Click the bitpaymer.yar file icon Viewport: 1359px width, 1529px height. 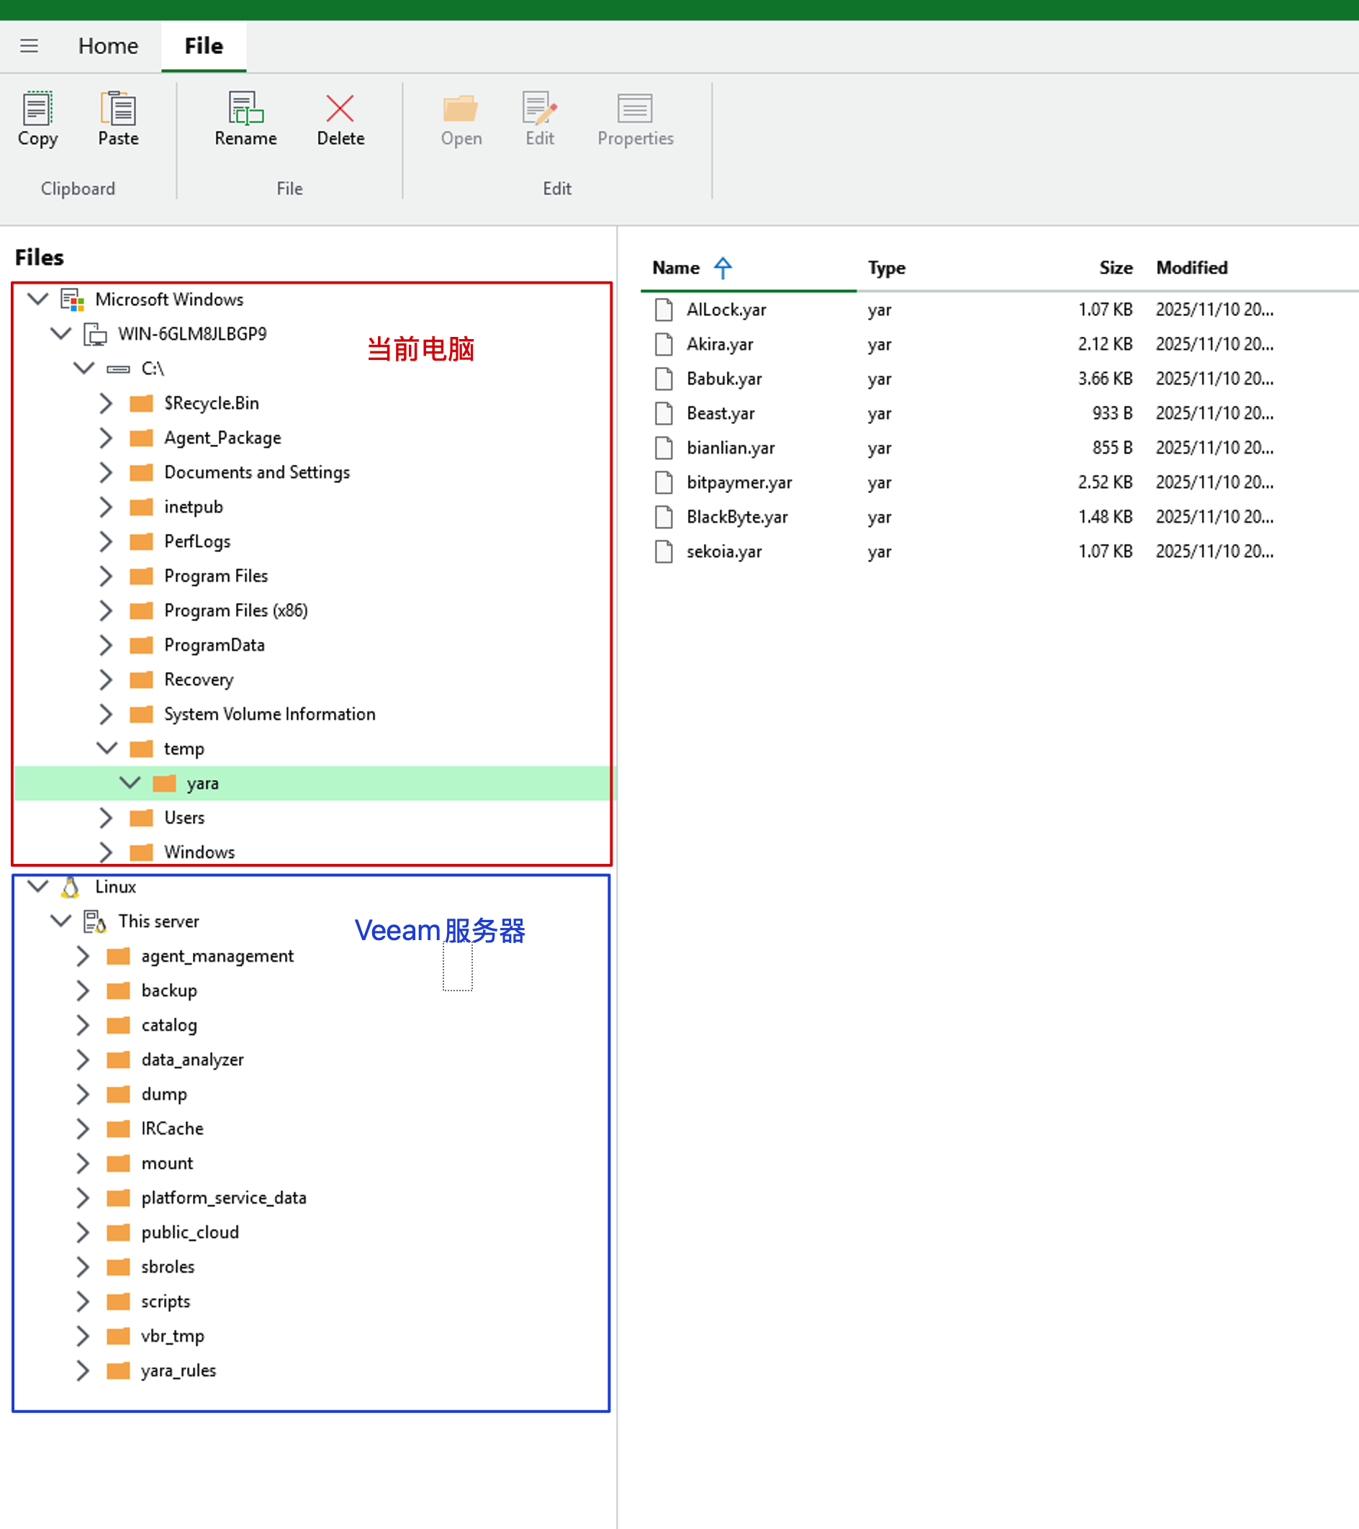click(x=664, y=482)
